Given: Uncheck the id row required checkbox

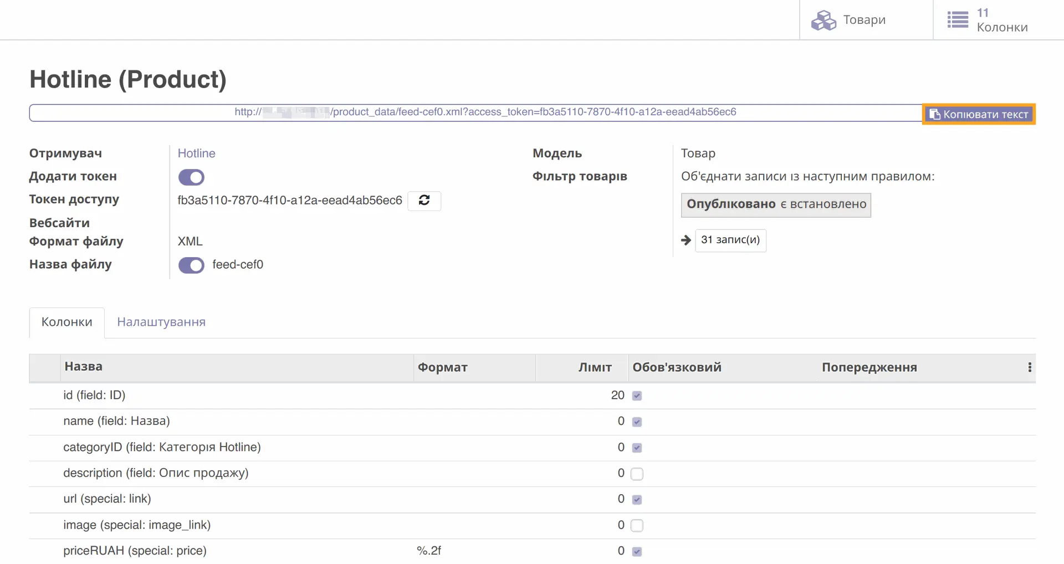Looking at the screenshot, I should tap(637, 396).
